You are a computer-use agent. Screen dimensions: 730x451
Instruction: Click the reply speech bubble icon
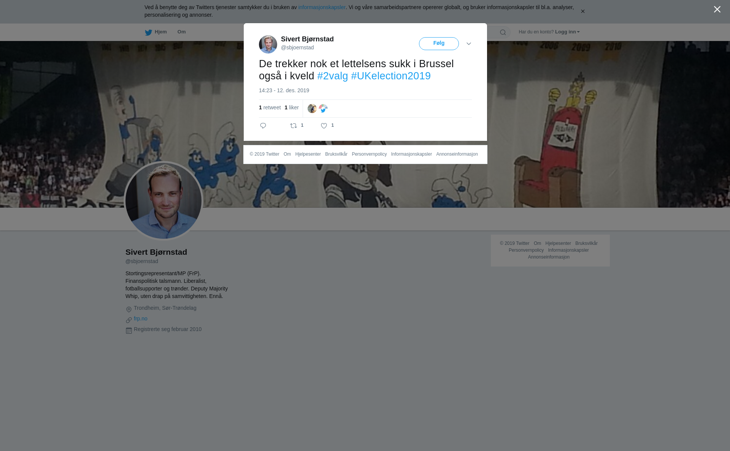pos(263,126)
